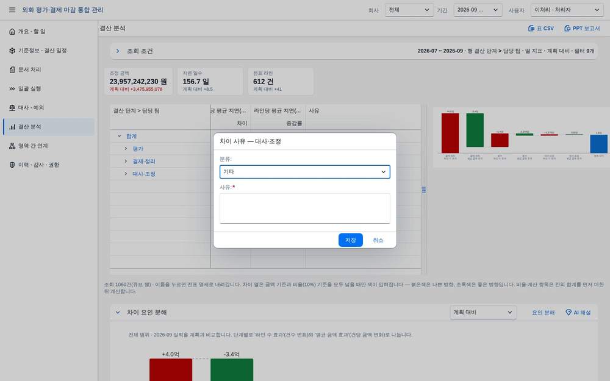The width and height of the screenshot is (610, 381).
Task: Collapse the 차이 요인 분해 section
Action: tap(118, 312)
